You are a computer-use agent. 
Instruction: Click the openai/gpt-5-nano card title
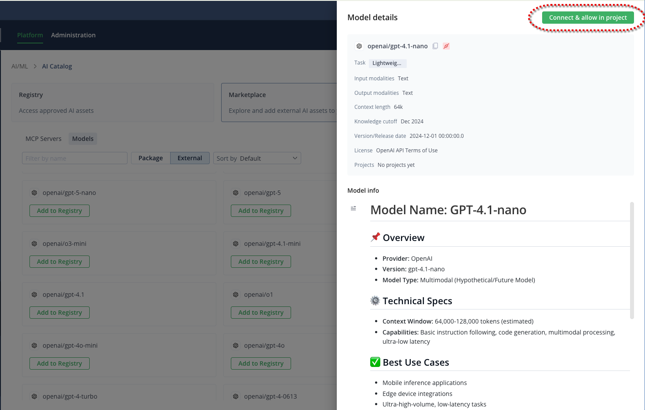point(69,193)
